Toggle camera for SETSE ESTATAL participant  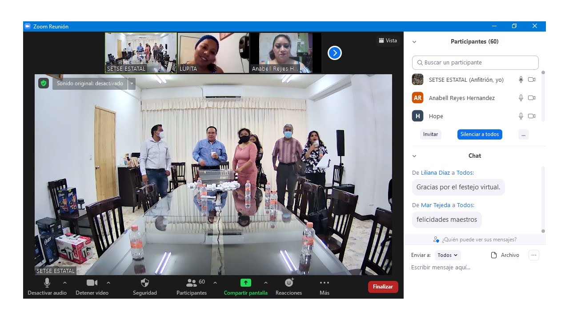tap(532, 80)
